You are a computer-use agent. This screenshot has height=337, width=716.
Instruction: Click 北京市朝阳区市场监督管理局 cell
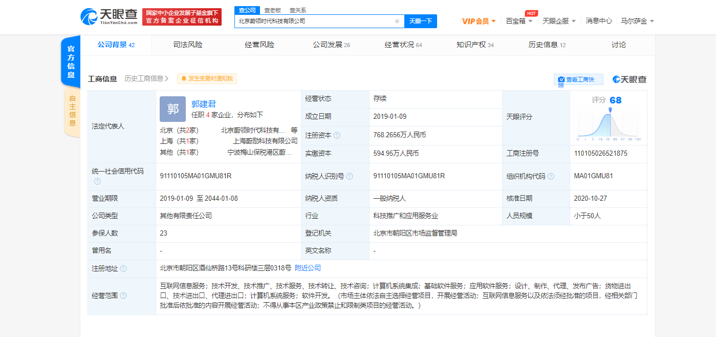point(416,233)
